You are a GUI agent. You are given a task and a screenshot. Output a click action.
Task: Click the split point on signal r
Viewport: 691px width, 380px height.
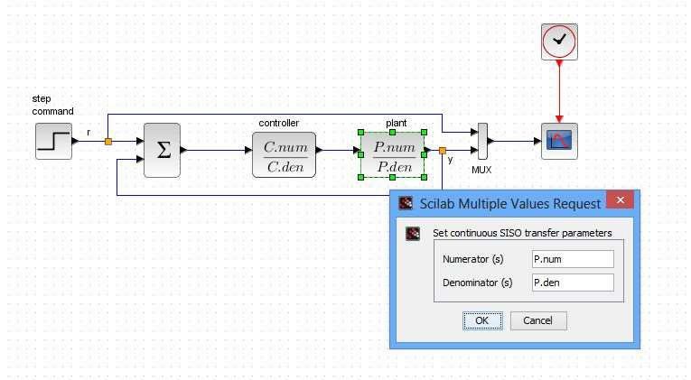[108, 142]
